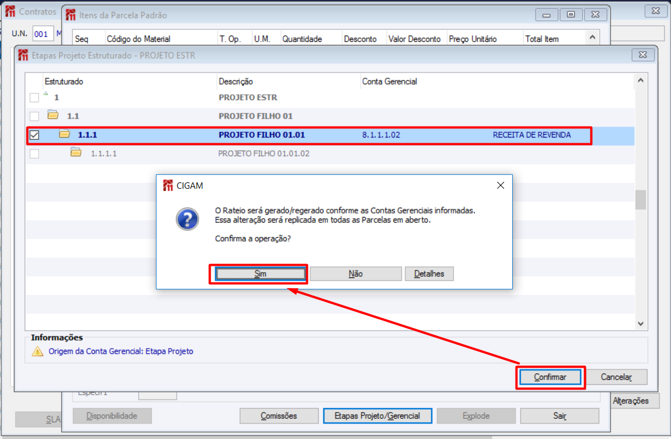
Task: Click the Conta Gerencial column header
Action: [x=390, y=81]
